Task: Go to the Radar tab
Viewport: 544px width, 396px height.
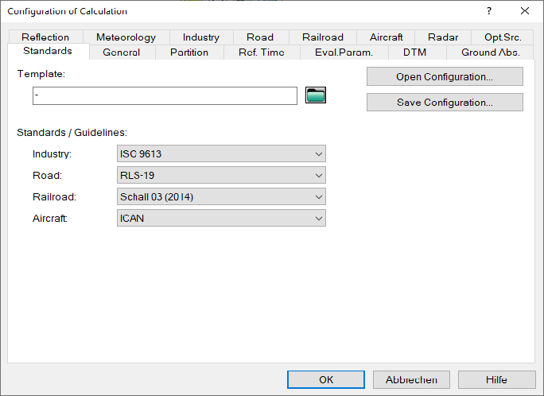Action: tap(443, 37)
